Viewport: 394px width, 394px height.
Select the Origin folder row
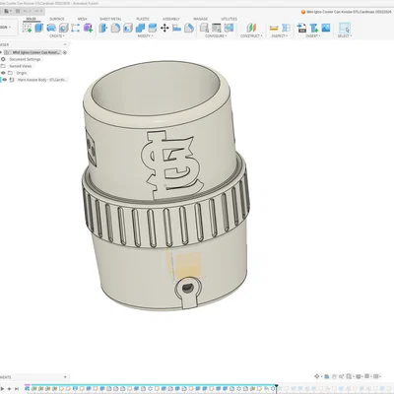[x=22, y=73]
